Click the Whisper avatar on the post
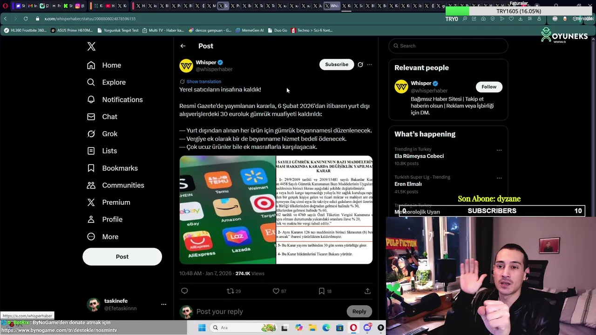This screenshot has width=596, height=335. pos(186,66)
